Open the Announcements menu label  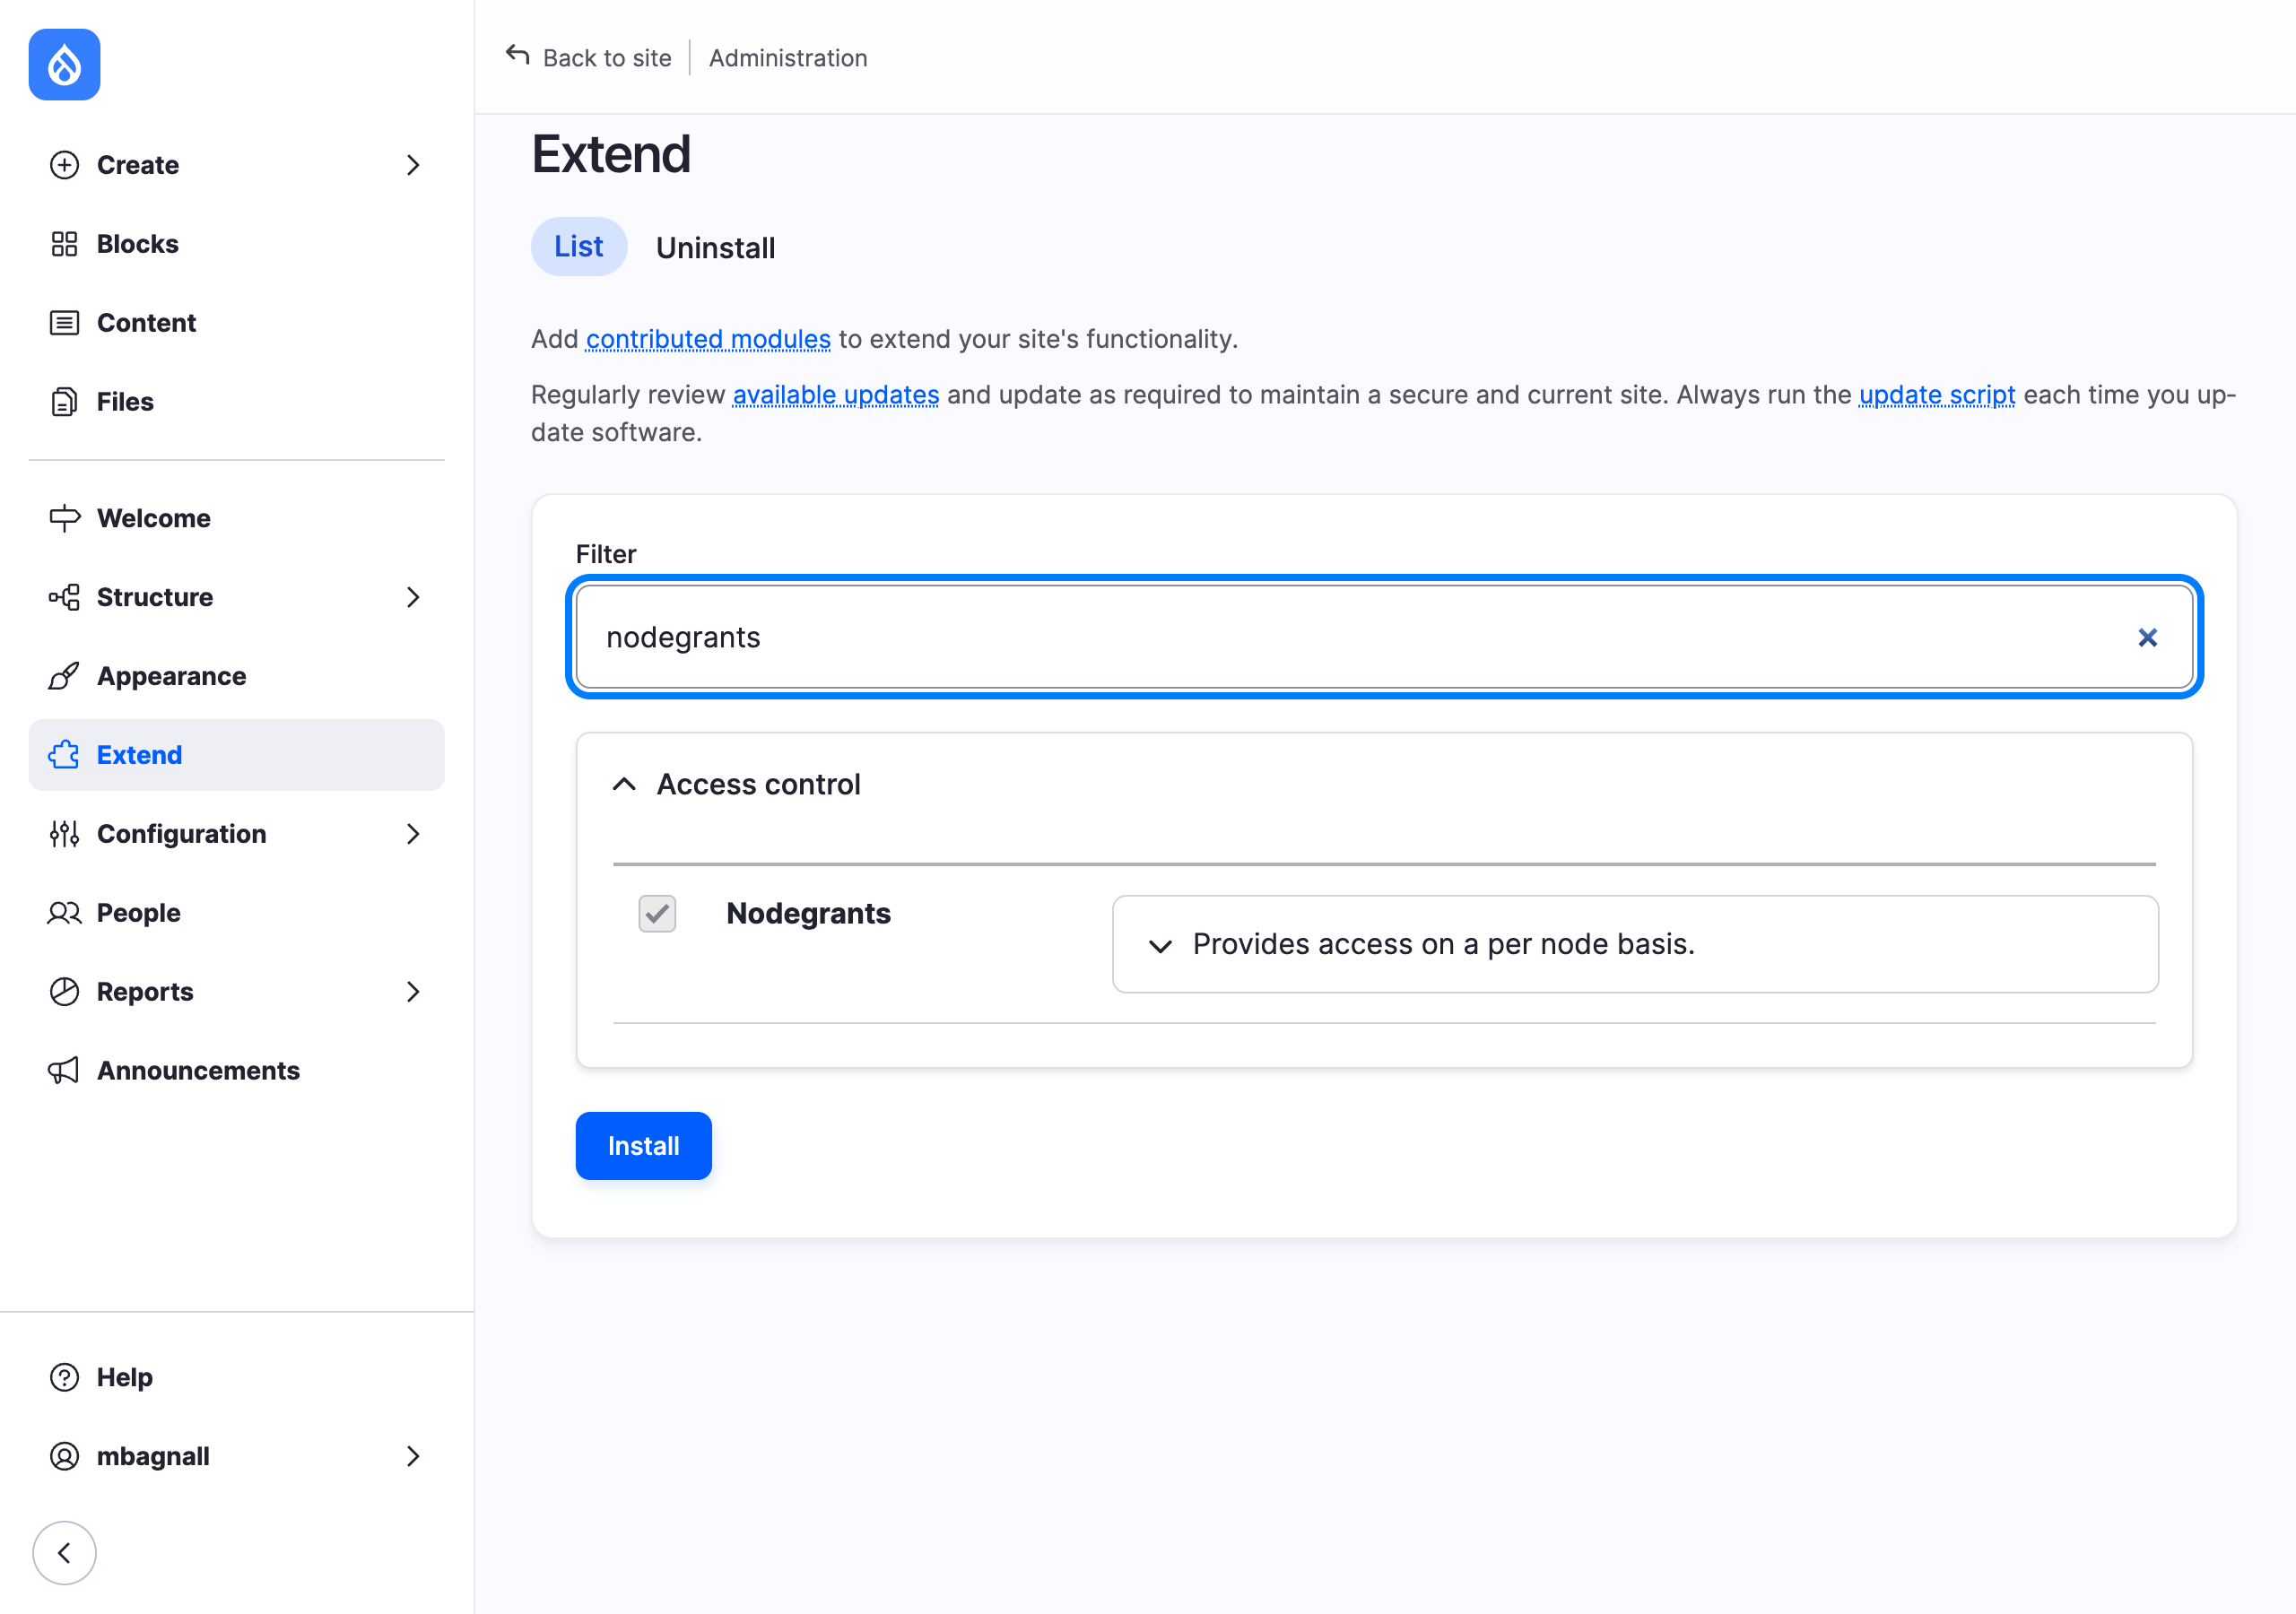click(x=198, y=1071)
